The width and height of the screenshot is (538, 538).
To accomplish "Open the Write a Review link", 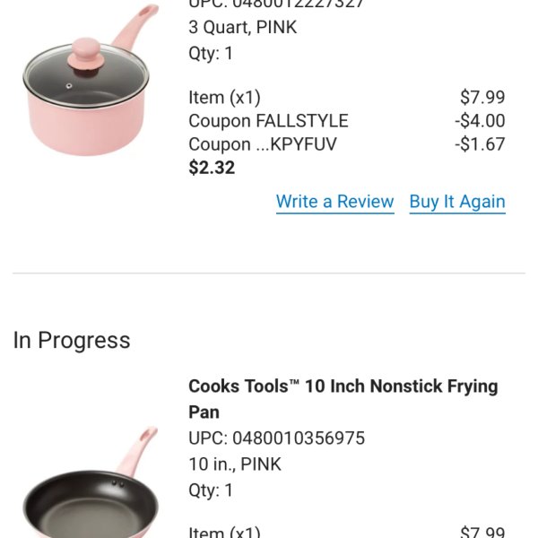I will 334,202.
